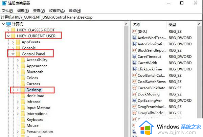Screen dimensions: 203x137
Task: Expand the Personalization key
Action: 18,132
